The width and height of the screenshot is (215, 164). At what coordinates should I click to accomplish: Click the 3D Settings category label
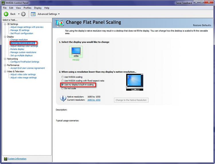tap(13, 24)
